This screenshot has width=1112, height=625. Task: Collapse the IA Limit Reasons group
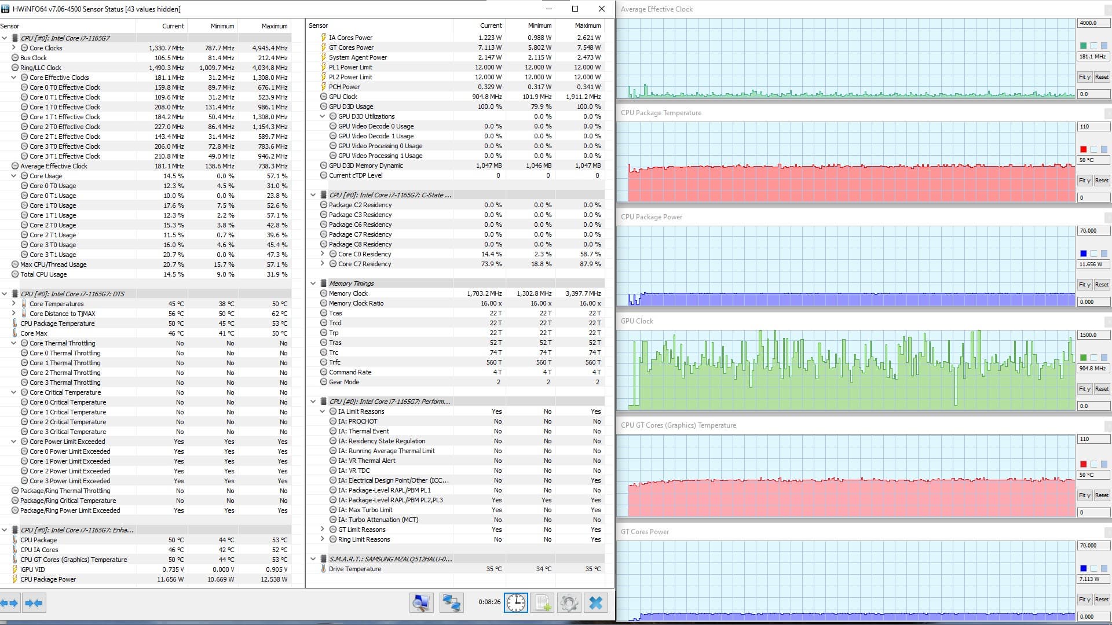323,411
